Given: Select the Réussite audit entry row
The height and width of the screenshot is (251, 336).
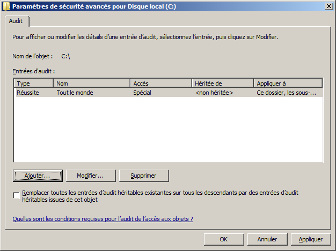Looking at the screenshot, I should (28, 93).
